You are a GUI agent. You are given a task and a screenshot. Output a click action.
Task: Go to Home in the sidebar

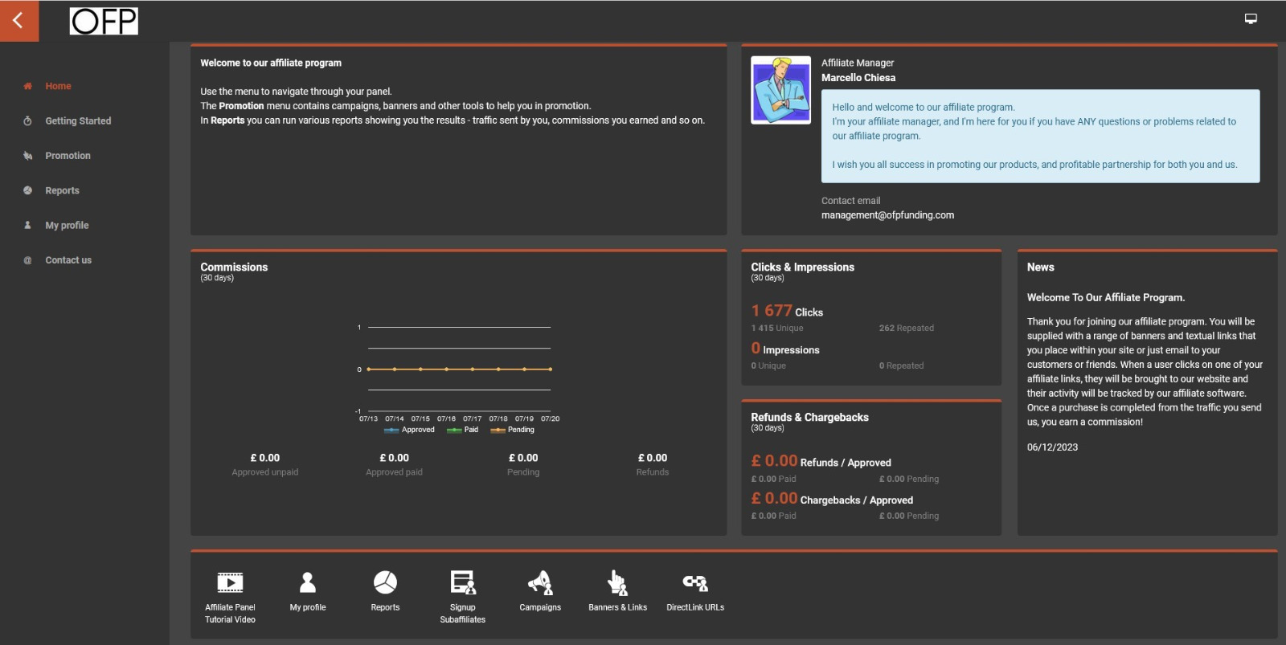pos(58,86)
